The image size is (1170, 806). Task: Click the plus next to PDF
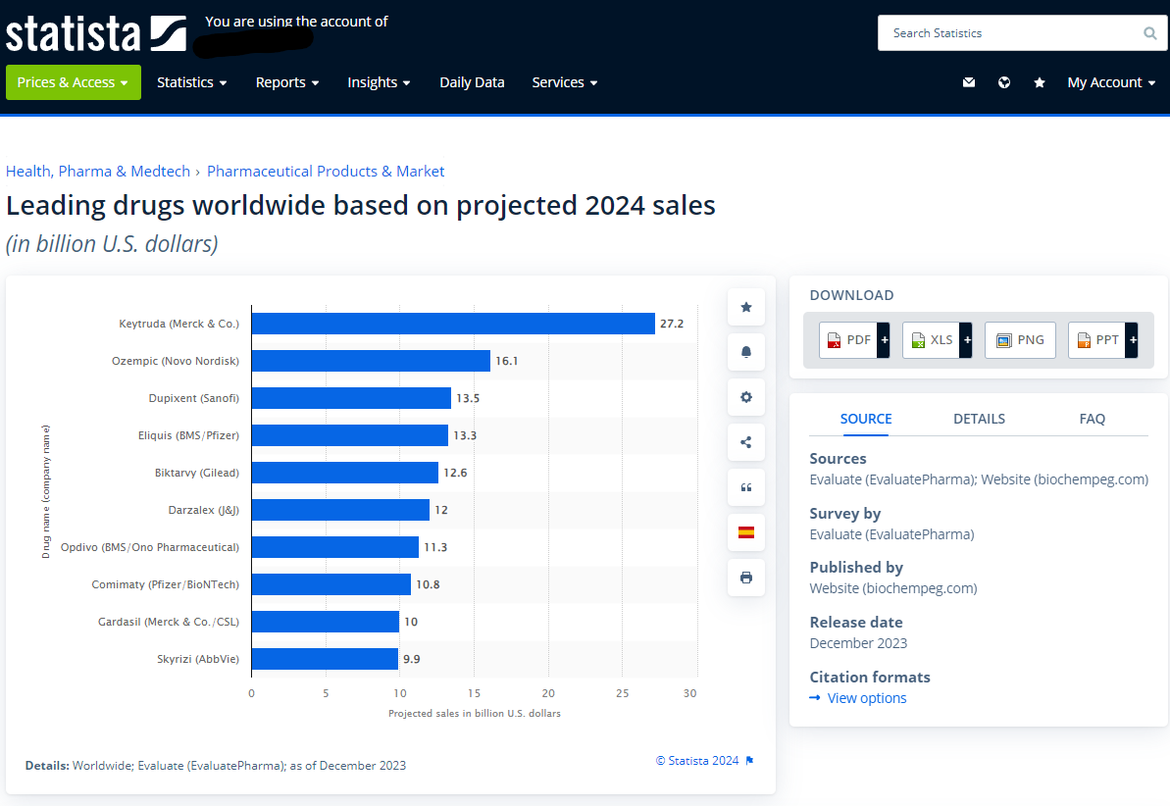coord(884,340)
